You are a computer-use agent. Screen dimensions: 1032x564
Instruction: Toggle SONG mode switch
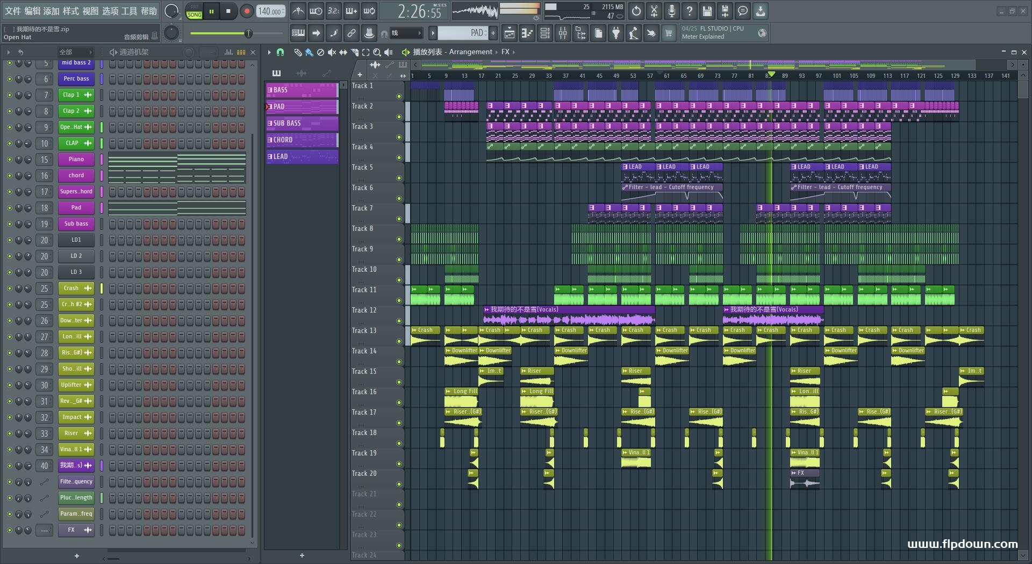[x=195, y=11]
